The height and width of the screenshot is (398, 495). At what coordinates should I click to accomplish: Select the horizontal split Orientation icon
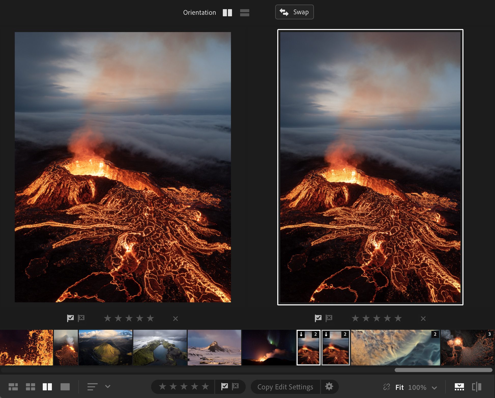[x=244, y=12]
